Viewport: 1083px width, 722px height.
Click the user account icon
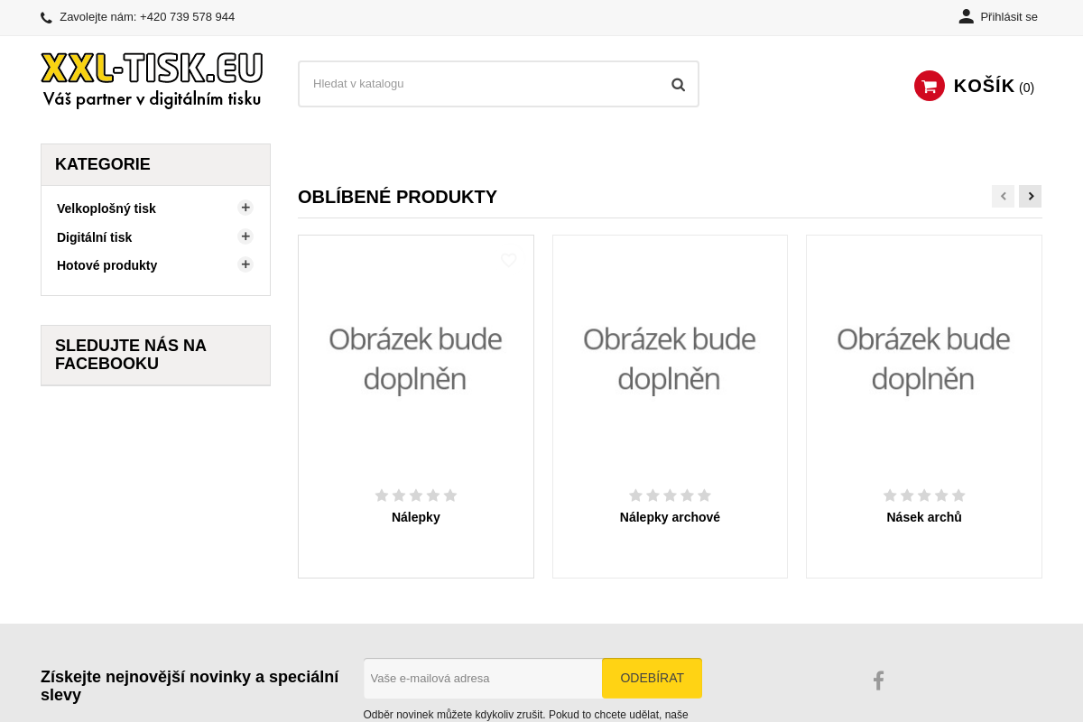pos(966,16)
